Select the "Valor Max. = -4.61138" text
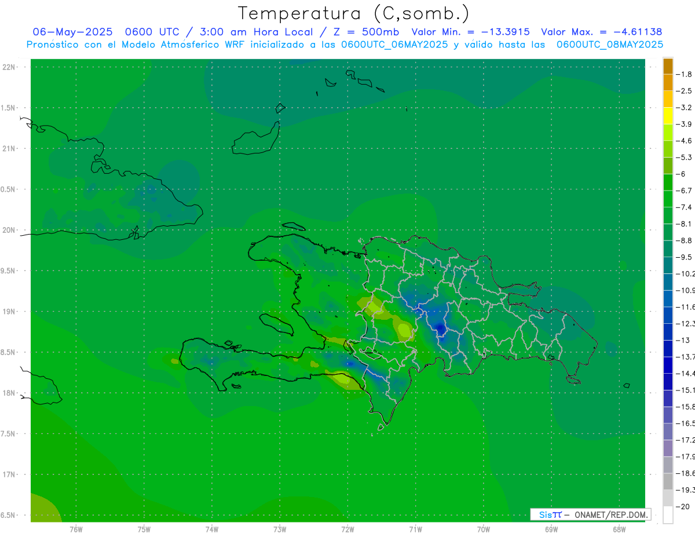The height and width of the screenshot is (537, 695). 601,32
